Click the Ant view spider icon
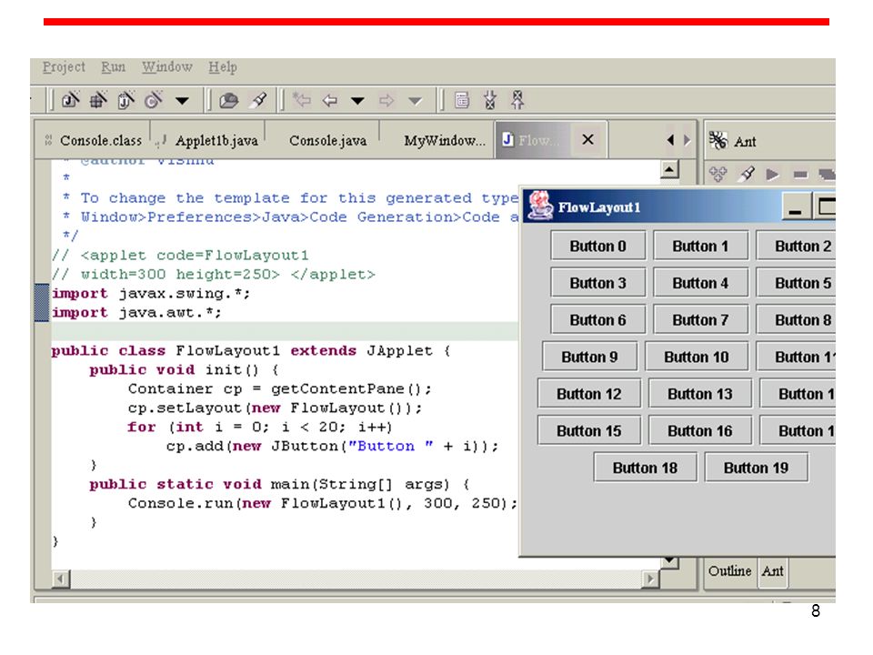The image size is (873, 655). pos(717,140)
